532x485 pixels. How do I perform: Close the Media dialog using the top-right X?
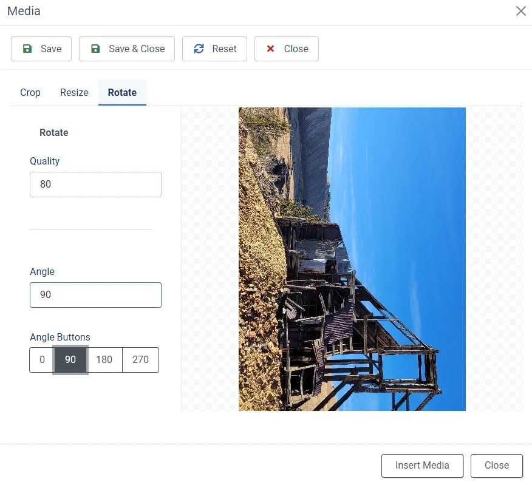click(x=521, y=11)
